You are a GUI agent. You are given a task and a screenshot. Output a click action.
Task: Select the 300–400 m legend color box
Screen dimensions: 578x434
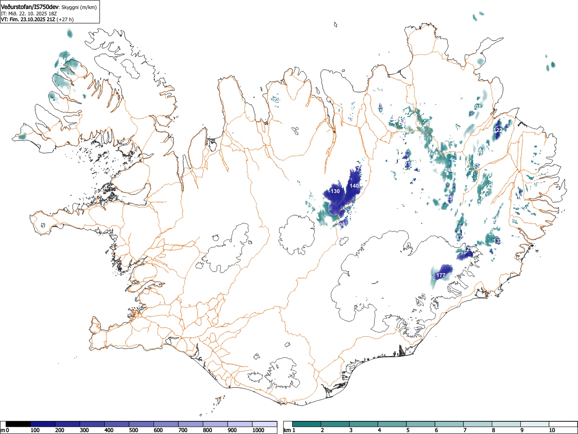92,424
